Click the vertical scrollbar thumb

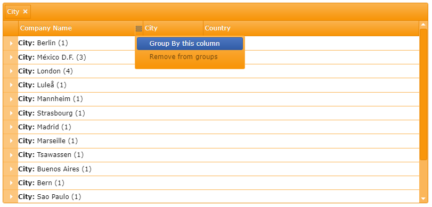pyautogui.click(x=423, y=94)
